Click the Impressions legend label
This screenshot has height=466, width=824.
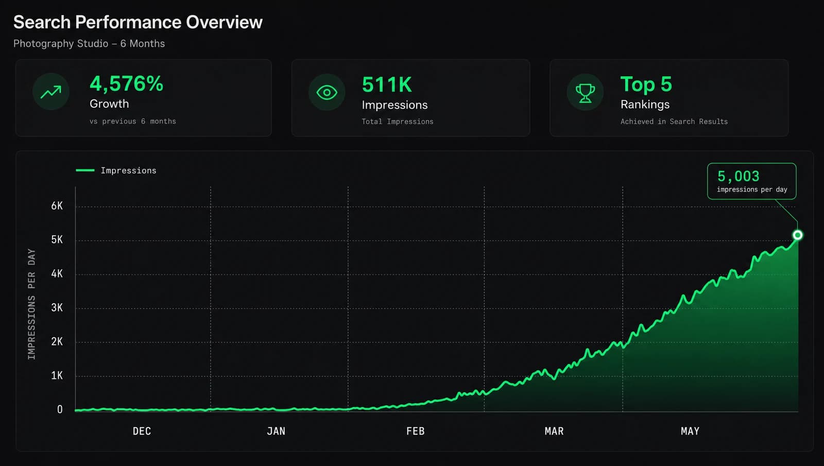tap(128, 170)
